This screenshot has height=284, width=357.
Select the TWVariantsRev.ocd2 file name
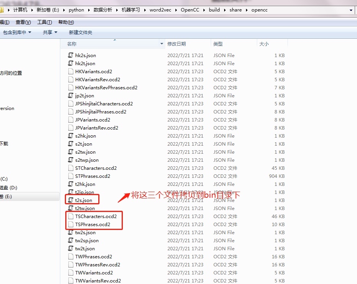(98, 281)
